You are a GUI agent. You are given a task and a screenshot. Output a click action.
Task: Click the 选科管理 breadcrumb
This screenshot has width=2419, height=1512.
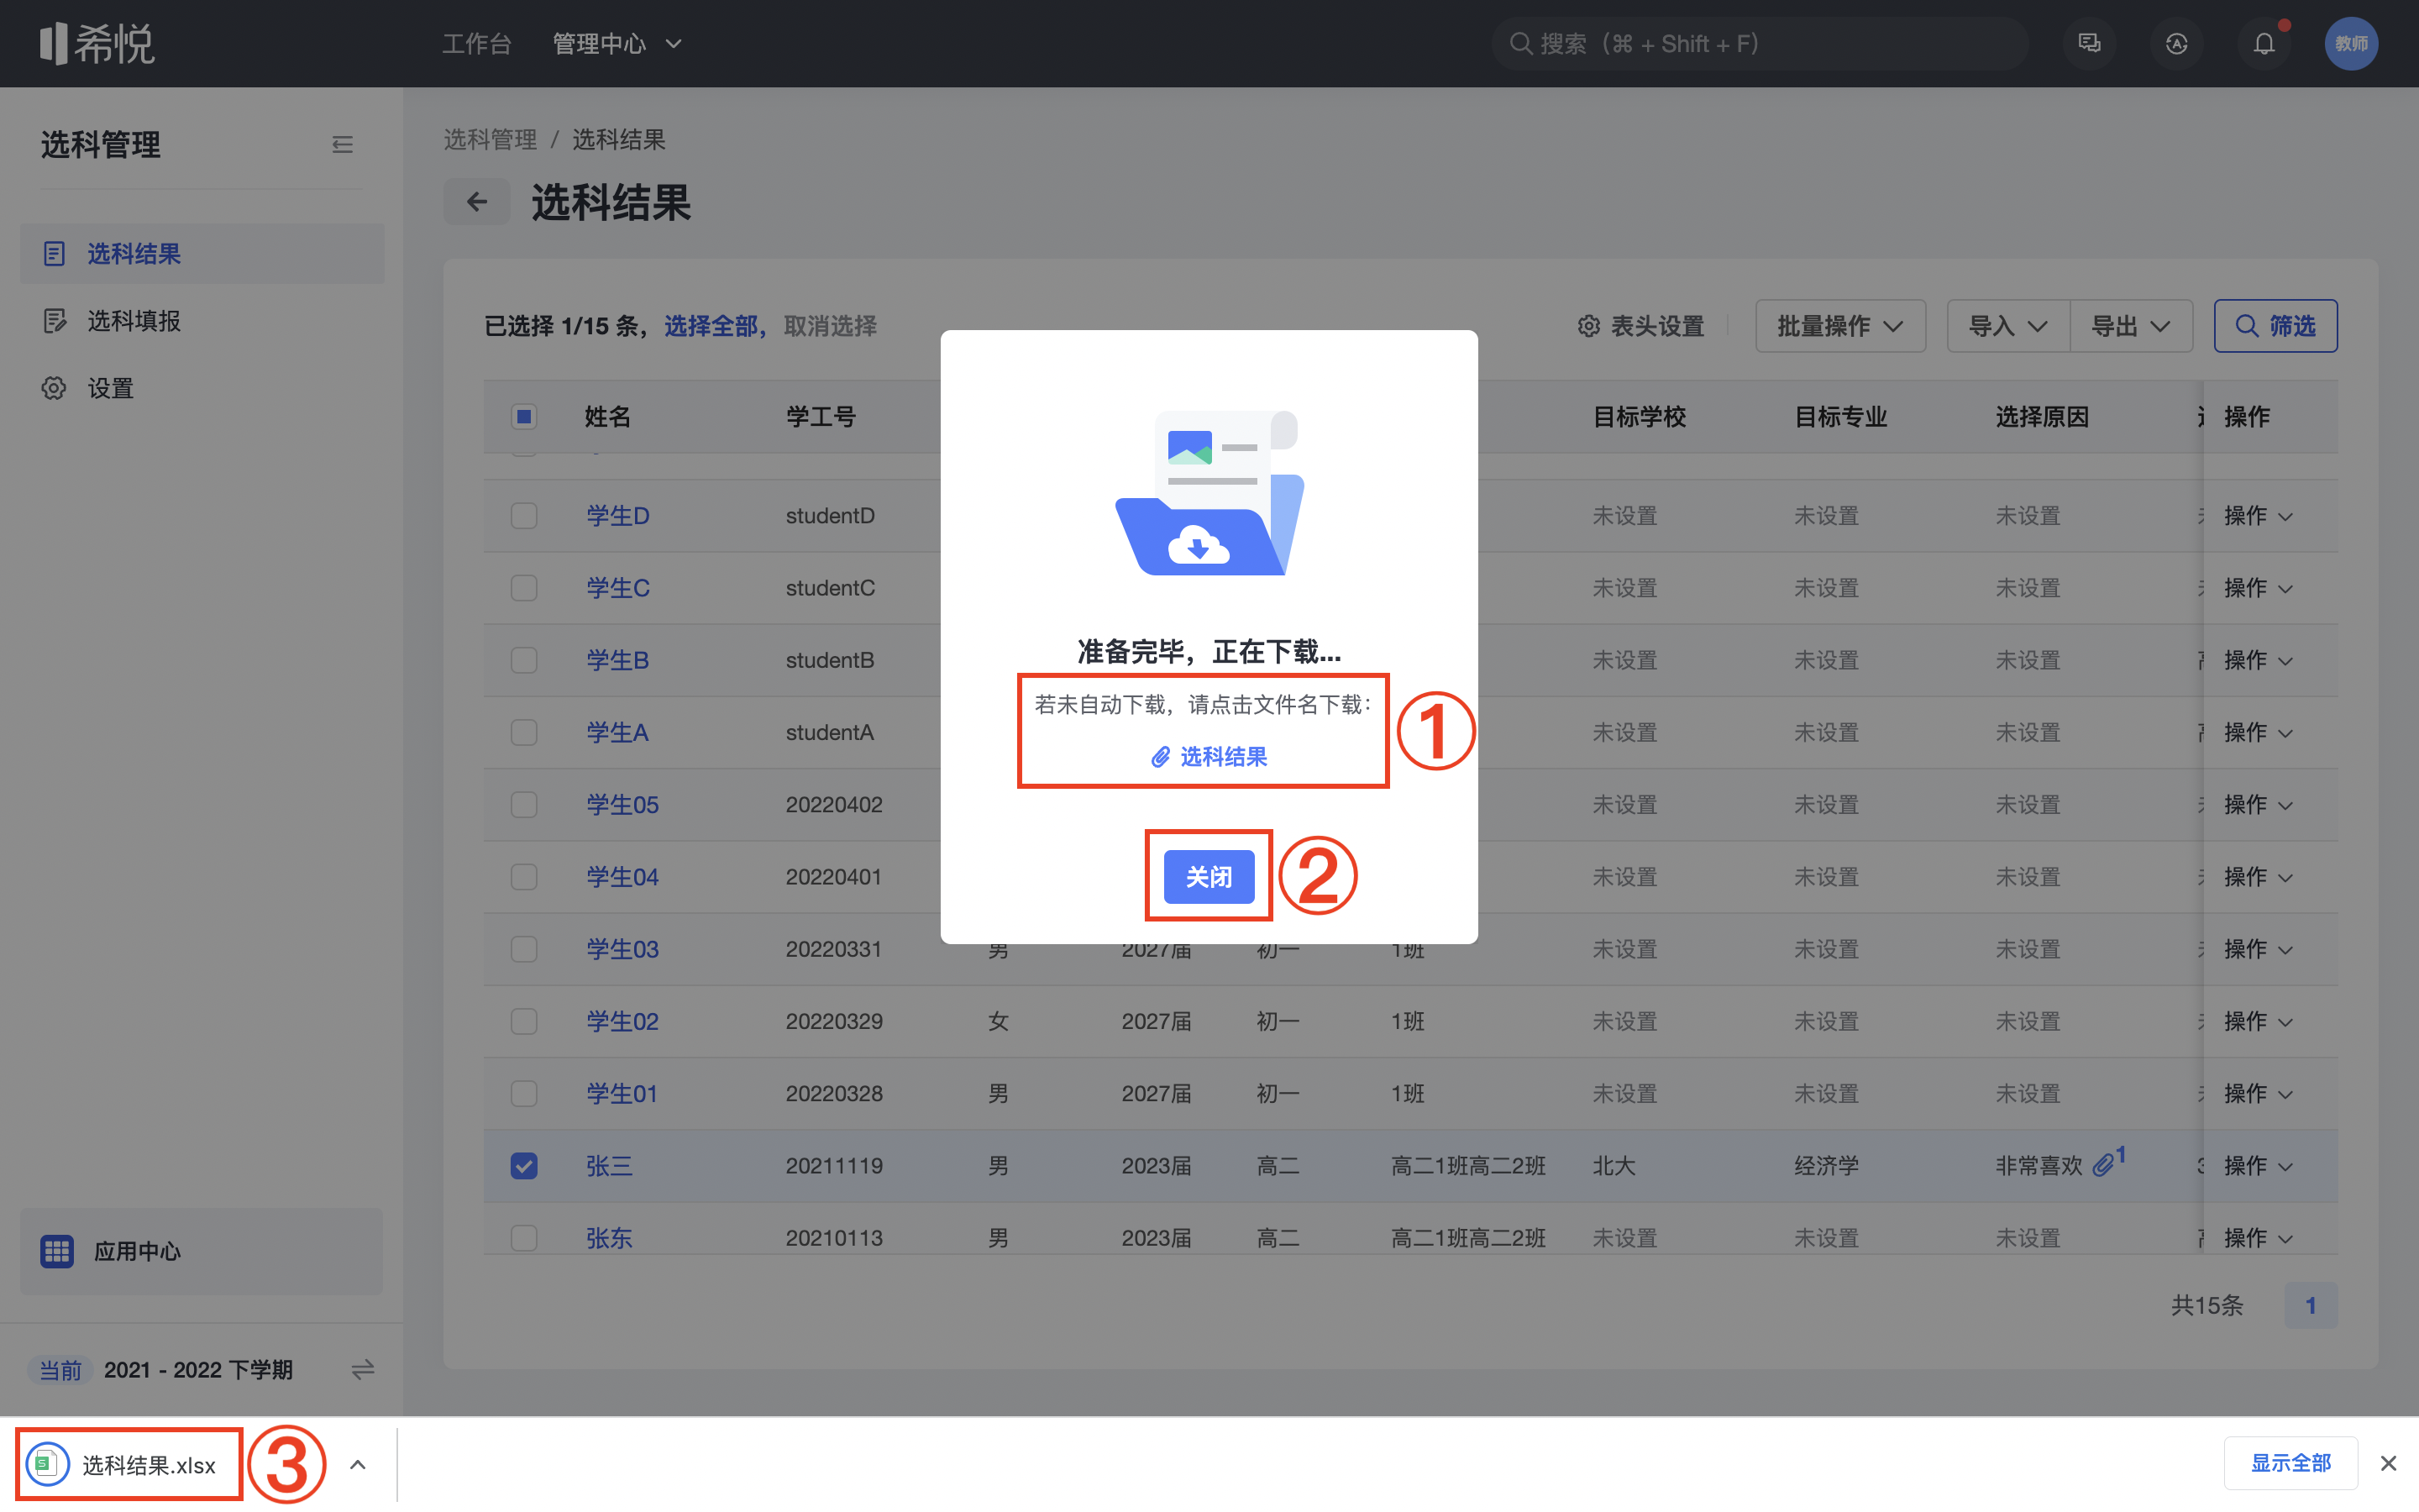pos(491,140)
